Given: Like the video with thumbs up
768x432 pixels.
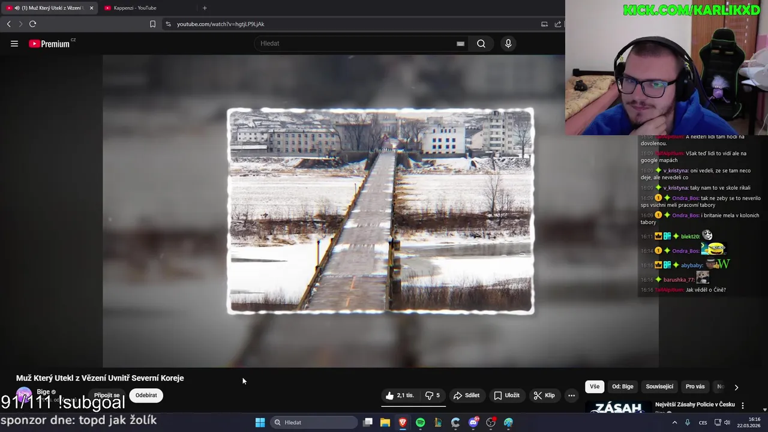Looking at the screenshot, I should [400, 395].
